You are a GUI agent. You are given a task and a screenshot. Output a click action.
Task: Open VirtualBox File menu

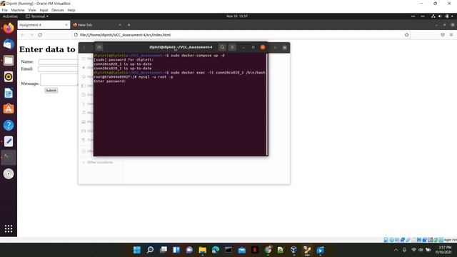pyautogui.click(x=4, y=10)
